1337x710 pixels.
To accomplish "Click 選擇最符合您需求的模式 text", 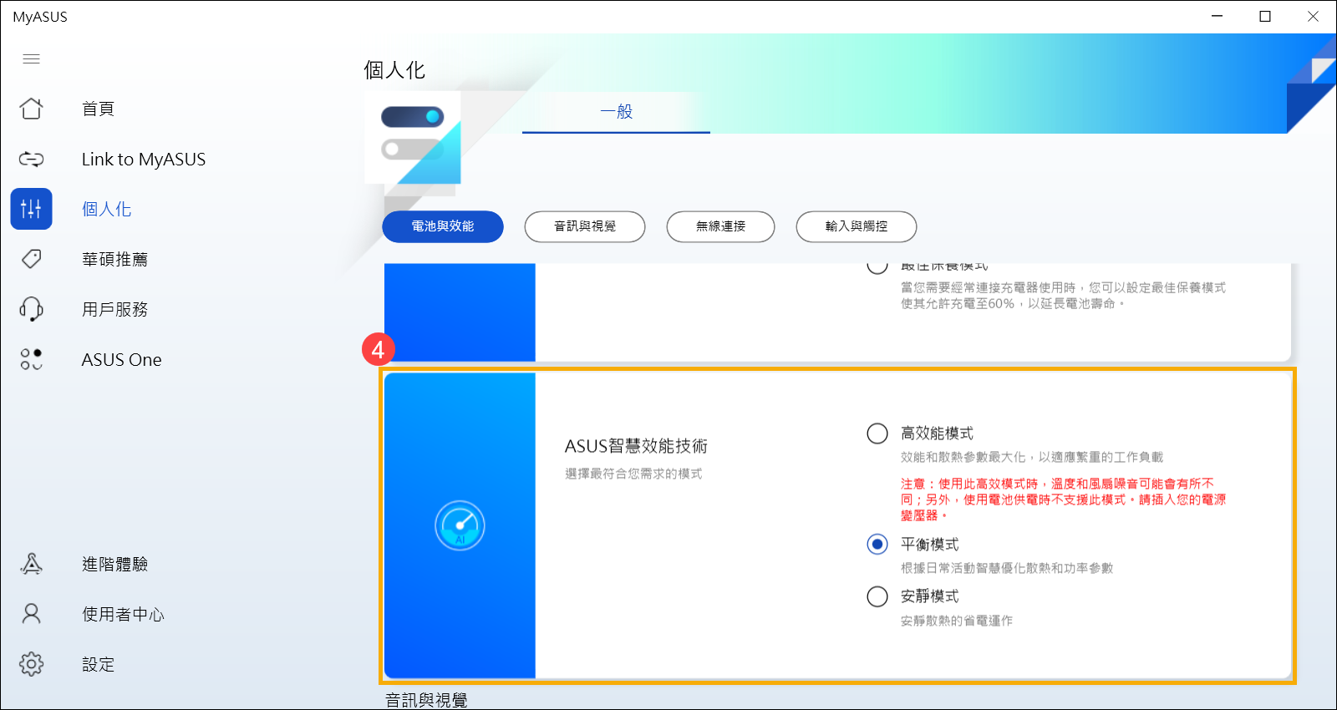I will pos(633,474).
